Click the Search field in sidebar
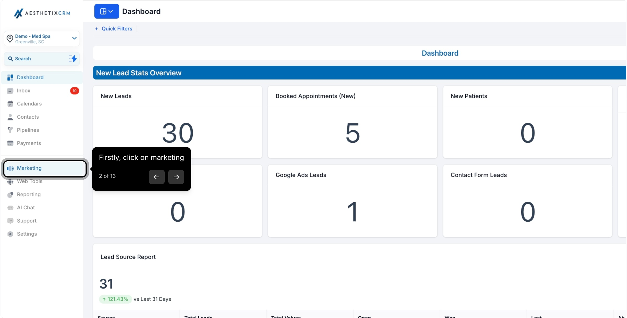 (x=42, y=59)
